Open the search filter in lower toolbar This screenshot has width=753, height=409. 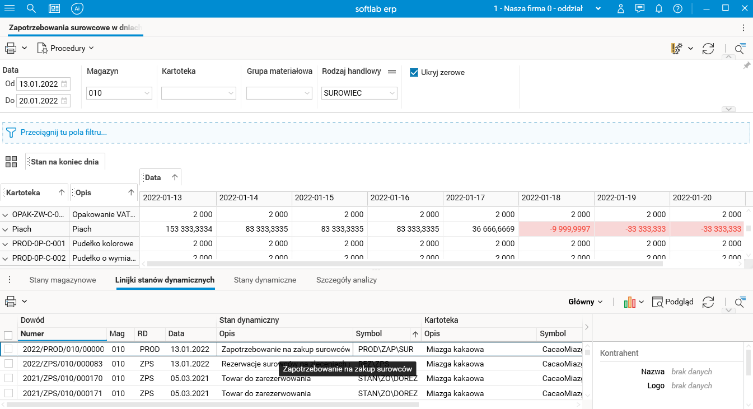click(740, 302)
